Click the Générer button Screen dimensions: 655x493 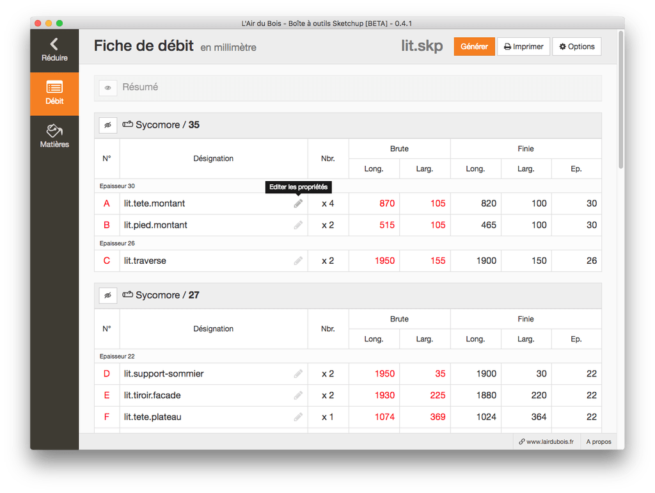click(x=474, y=46)
